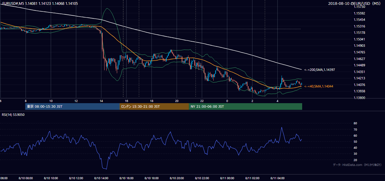Click price axis label 1.14627
Viewport: 385px width, 181px height.
[359, 59]
